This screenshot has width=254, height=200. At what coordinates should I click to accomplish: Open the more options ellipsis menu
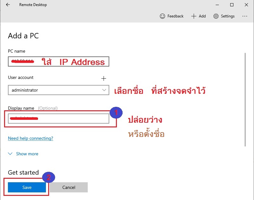click(x=245, y=16)
